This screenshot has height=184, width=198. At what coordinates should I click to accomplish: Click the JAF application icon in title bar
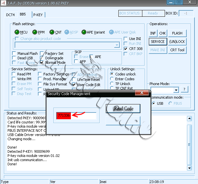pos(4,3)
